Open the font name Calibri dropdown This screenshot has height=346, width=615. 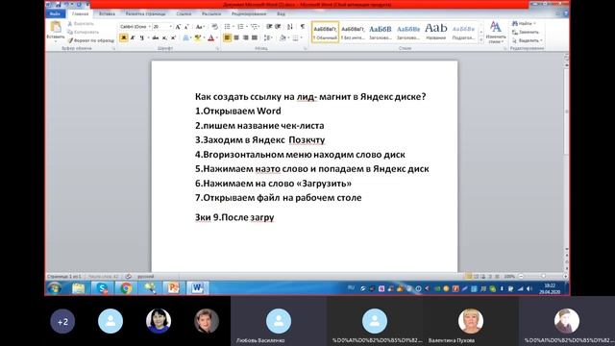[150, 27]
